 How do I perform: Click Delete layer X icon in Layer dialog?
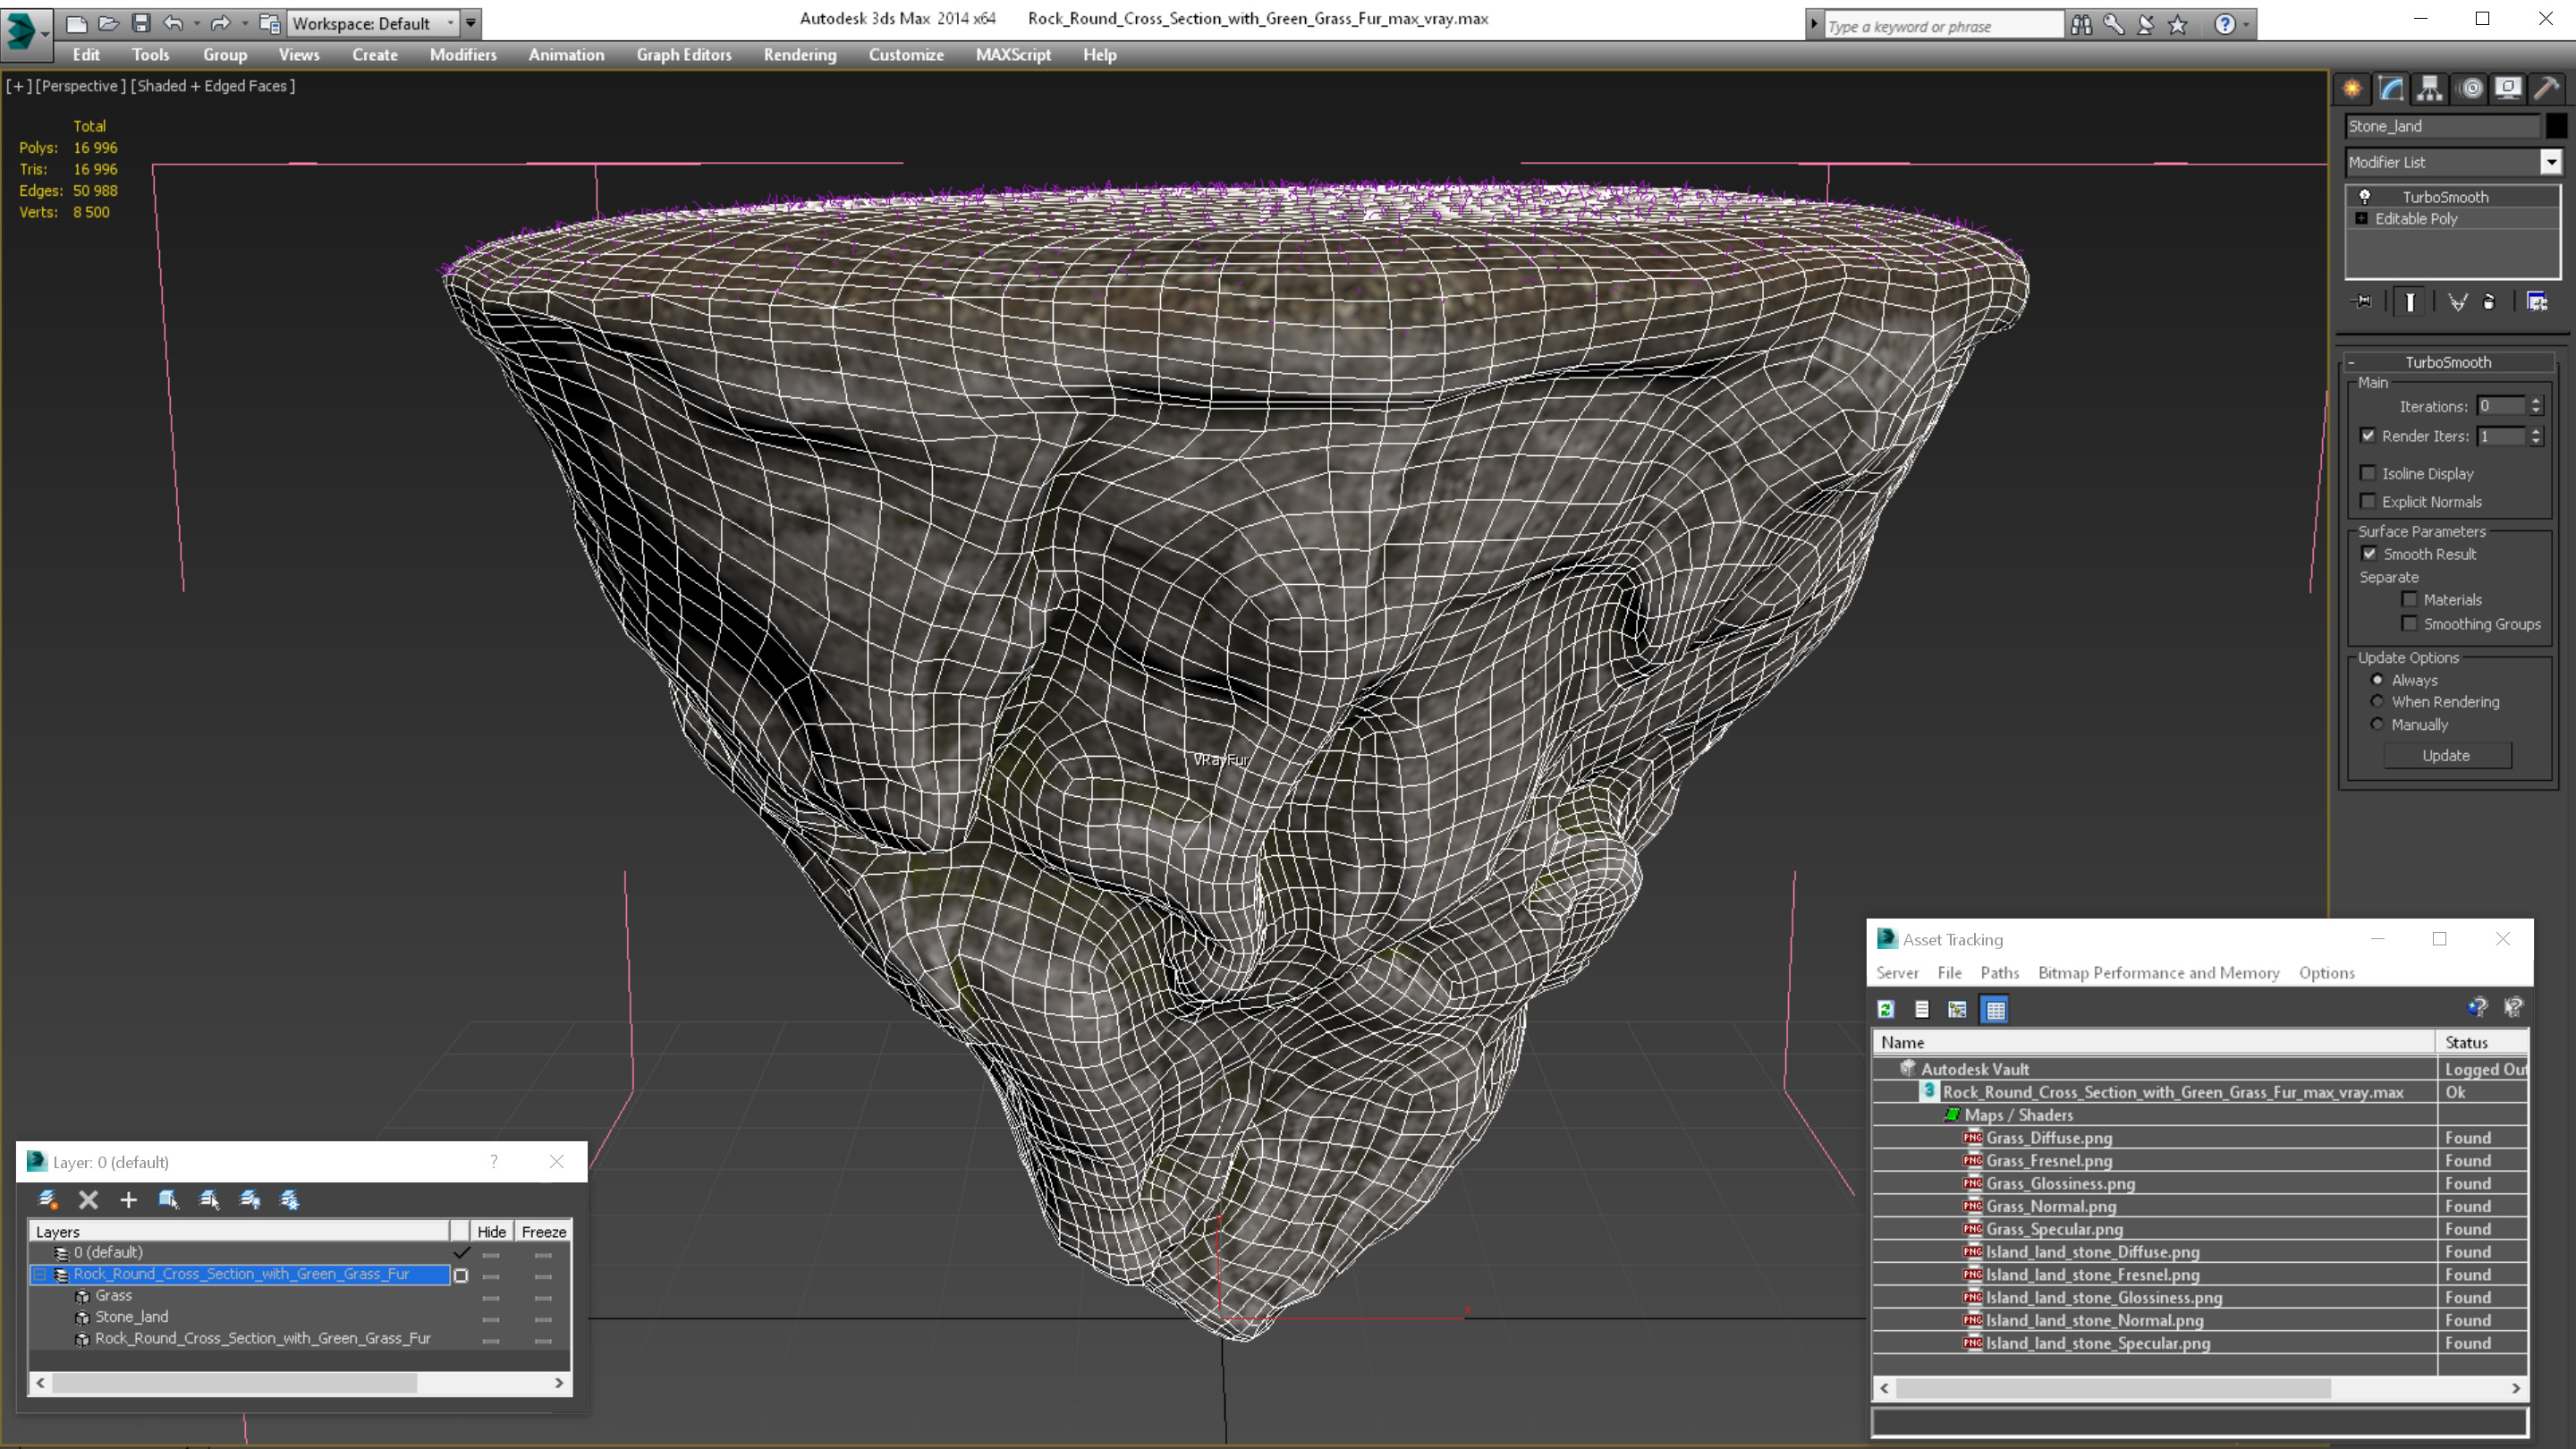(88, 1200)
